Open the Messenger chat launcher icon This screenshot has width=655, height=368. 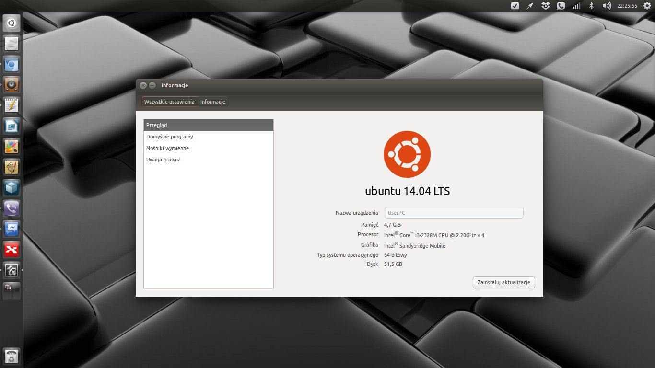tap(12, 229)
